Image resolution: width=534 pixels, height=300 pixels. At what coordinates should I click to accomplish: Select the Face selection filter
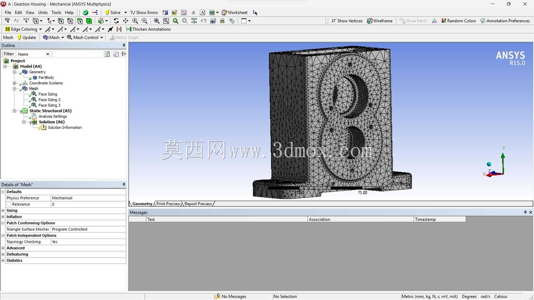point(80,21)
